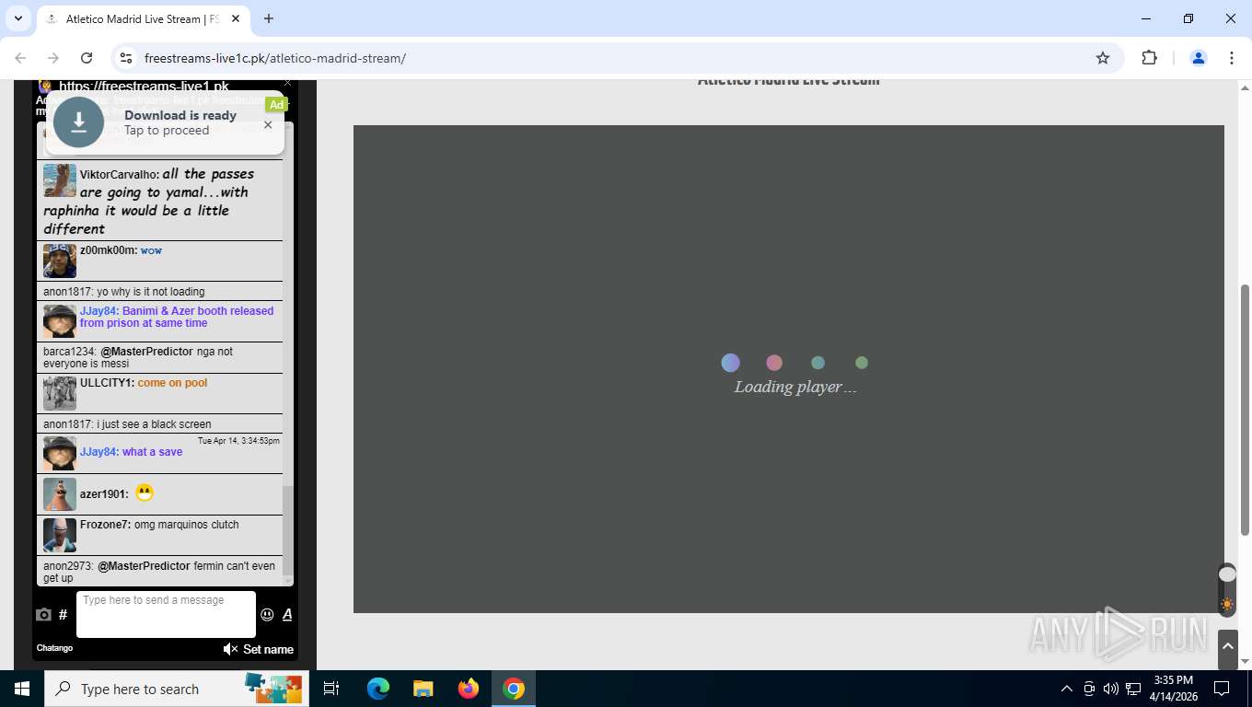Open the smiley emoticon picker in chat
Viewport: 1252px width, 707px height.
[x=267, y=615]
